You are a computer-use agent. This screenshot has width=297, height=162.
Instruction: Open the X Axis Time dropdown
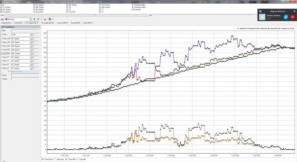pos(31,35)
